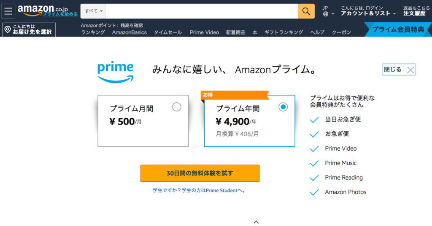Select the プライム月間 radio button
Viewport: 432px width, 226px height.
(x=177, y=107)
